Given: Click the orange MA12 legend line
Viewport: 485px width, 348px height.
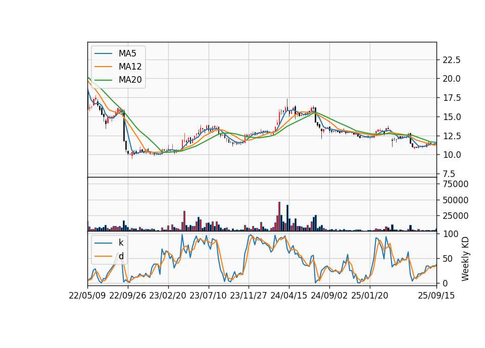Looking at the screenshot, I should tap(103, 67).
